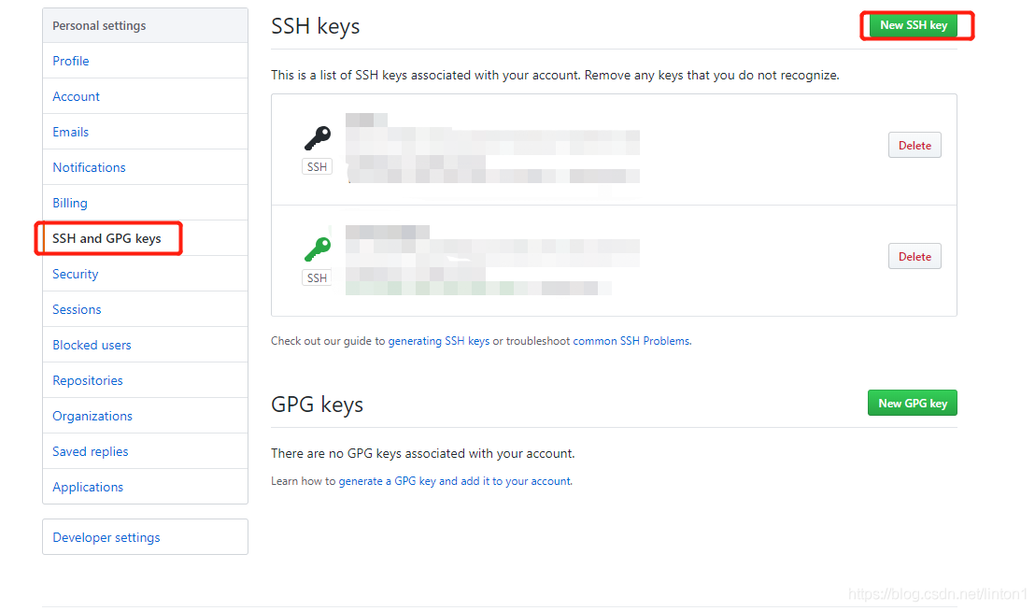The height and width of the screenshot is (611, 1035).
Task: Click the green SSH key icon
Action: (318, 249)
